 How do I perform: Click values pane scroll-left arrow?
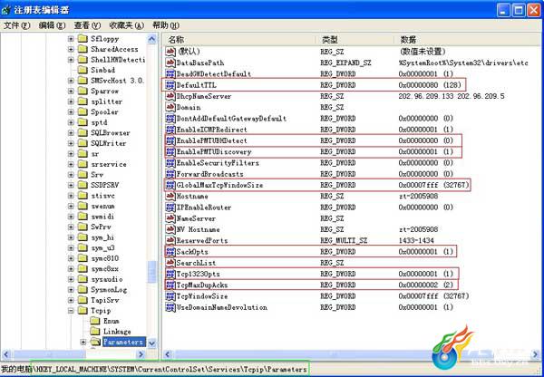pos(168,354)
